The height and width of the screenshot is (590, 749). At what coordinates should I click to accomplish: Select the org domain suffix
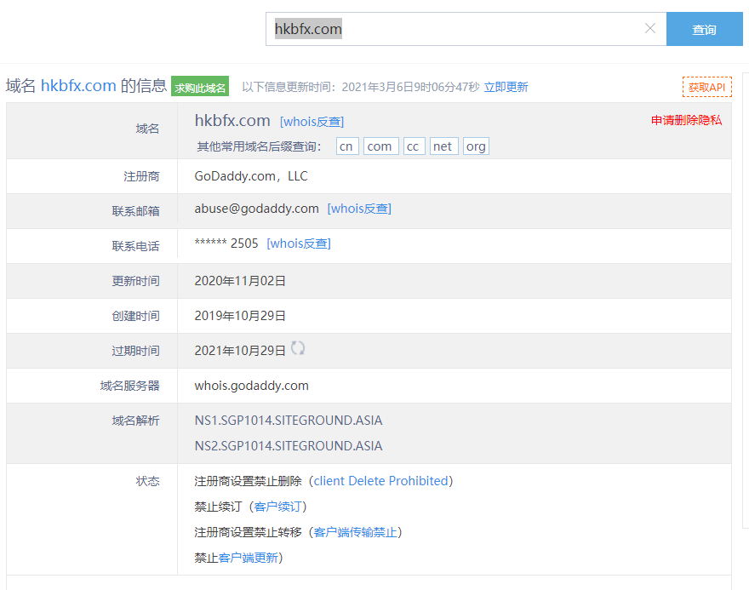point(476,146)
